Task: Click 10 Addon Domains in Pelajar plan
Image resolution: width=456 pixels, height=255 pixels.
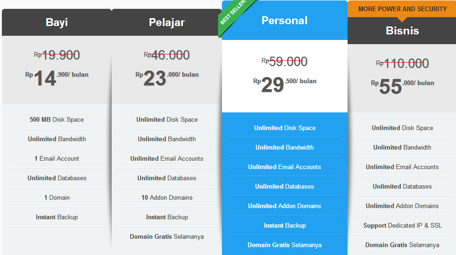Action: pyautogui.click(x=167, y=197)
